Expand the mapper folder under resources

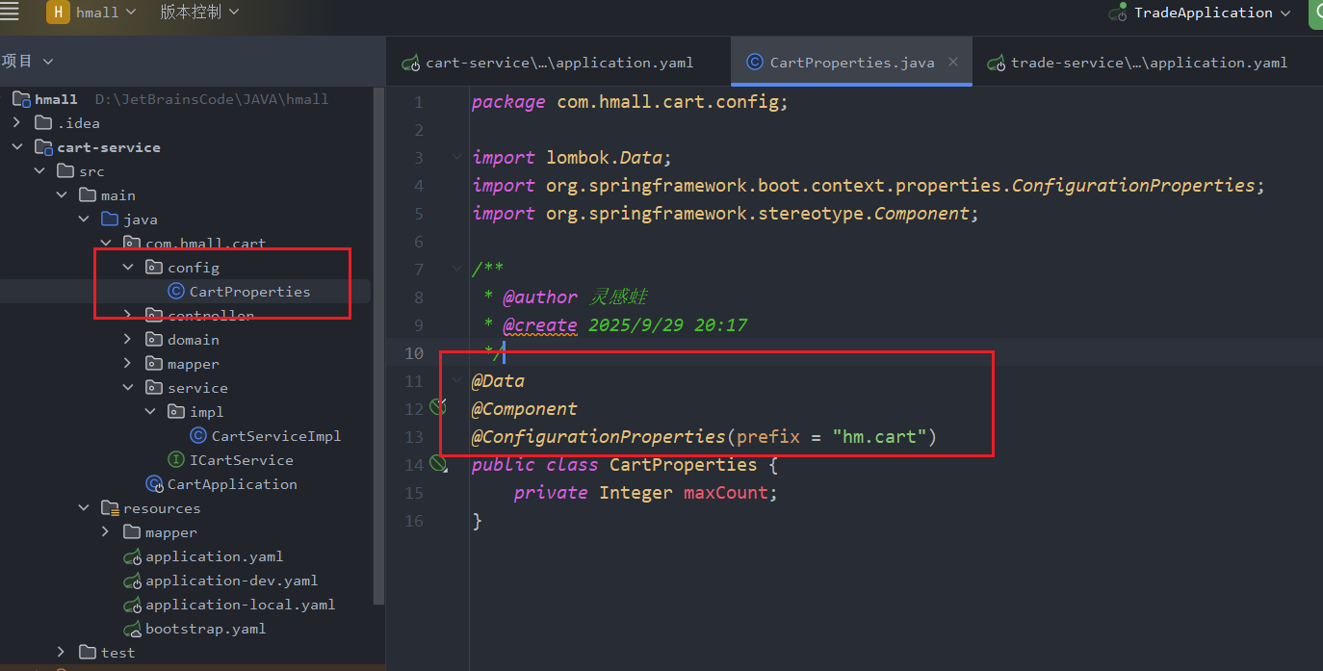click(x=106, y=532)
